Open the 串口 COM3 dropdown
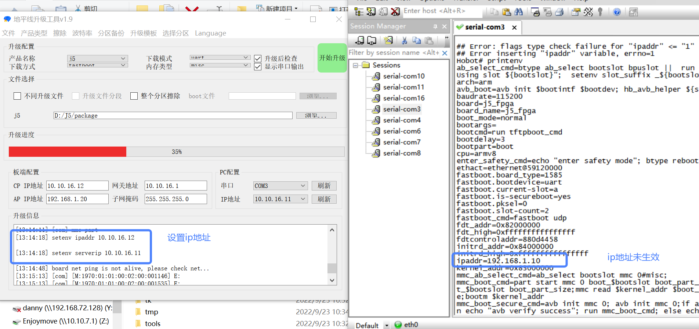Viewport: 699px width, 329px height. coord(280,186)
